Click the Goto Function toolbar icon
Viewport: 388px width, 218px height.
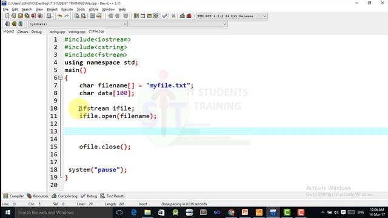[x=92, y=16]
